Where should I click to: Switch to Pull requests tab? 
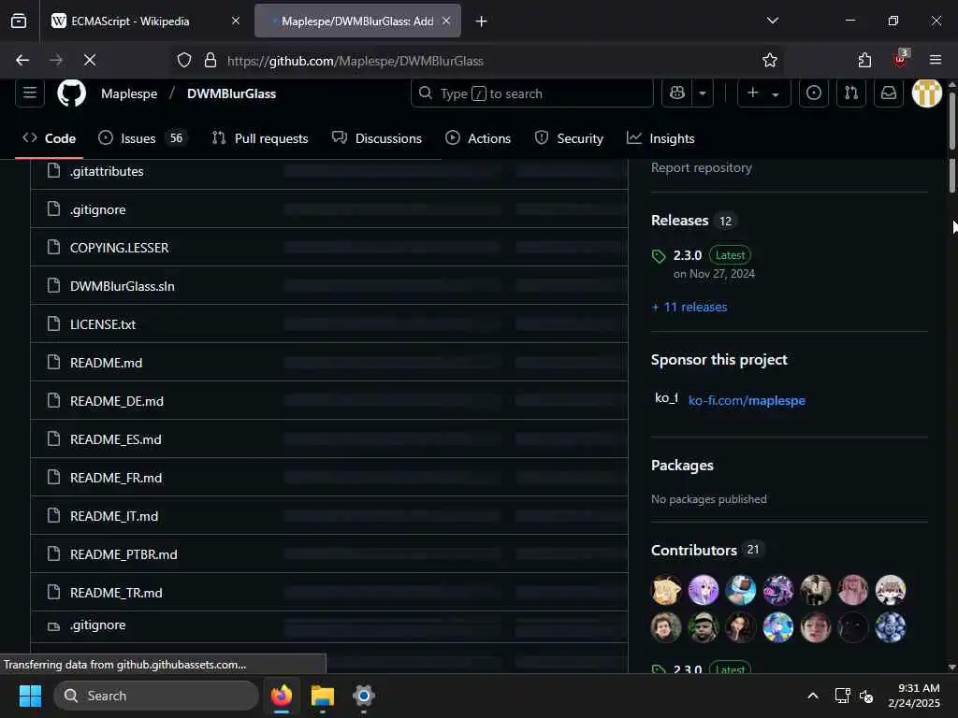point(260,138)
